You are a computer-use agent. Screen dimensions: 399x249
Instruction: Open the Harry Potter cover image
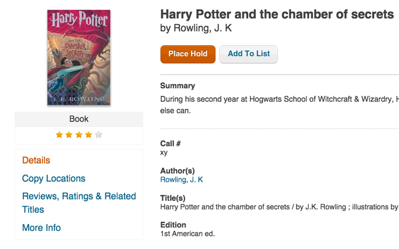coord(79,57)
